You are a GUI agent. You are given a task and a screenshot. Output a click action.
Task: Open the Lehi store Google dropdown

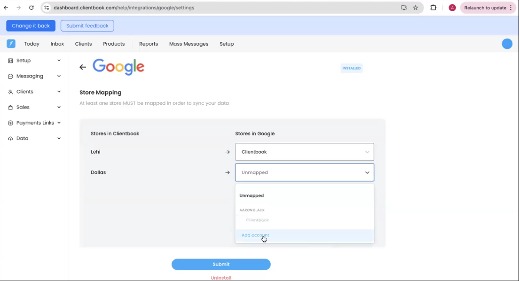[304, 152]
